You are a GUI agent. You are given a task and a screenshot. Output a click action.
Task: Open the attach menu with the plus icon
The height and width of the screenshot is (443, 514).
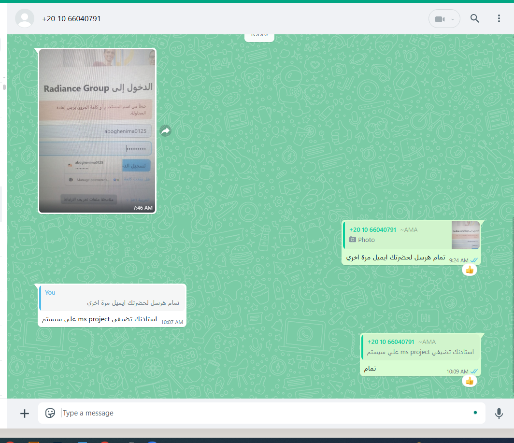coord(25,413)
